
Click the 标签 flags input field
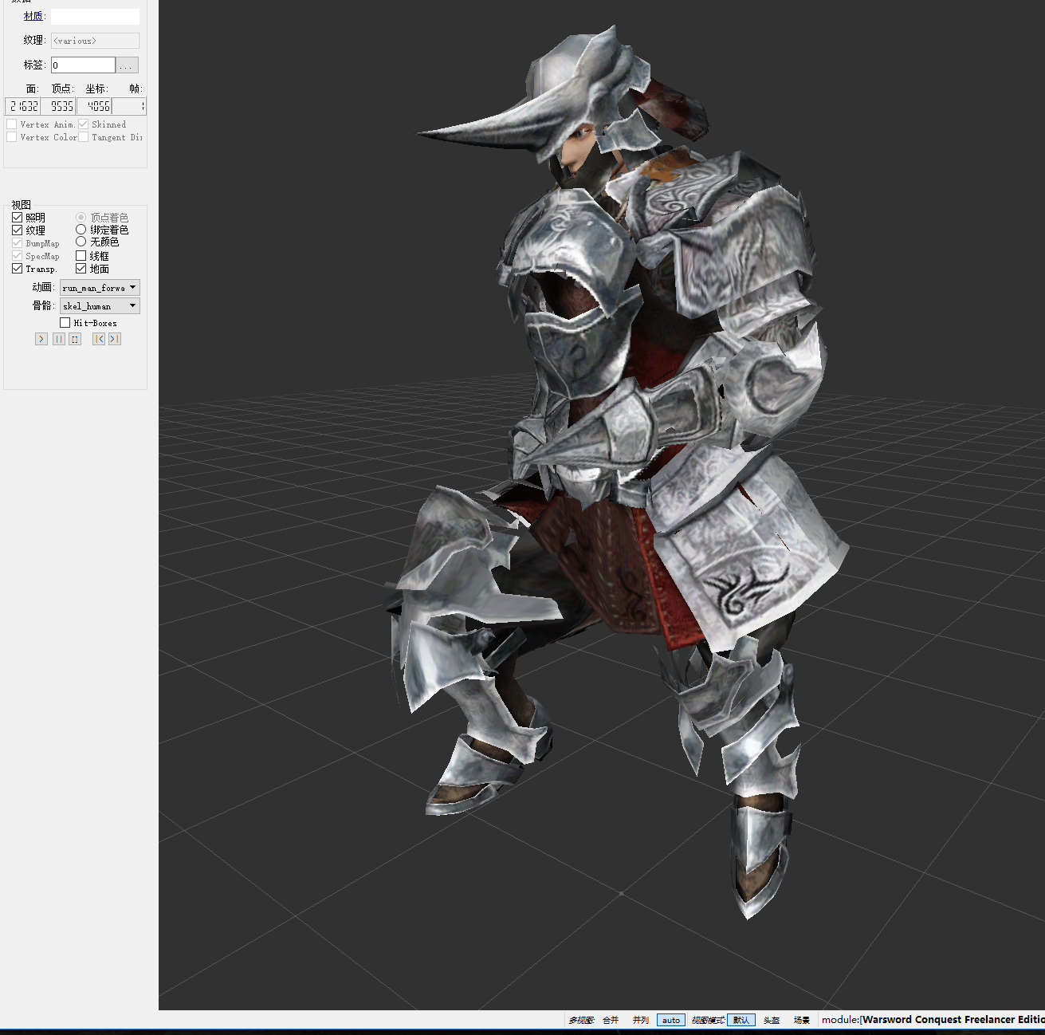point(84,65)
